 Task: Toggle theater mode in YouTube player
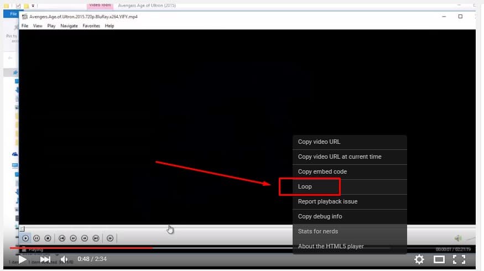(439, 259)
